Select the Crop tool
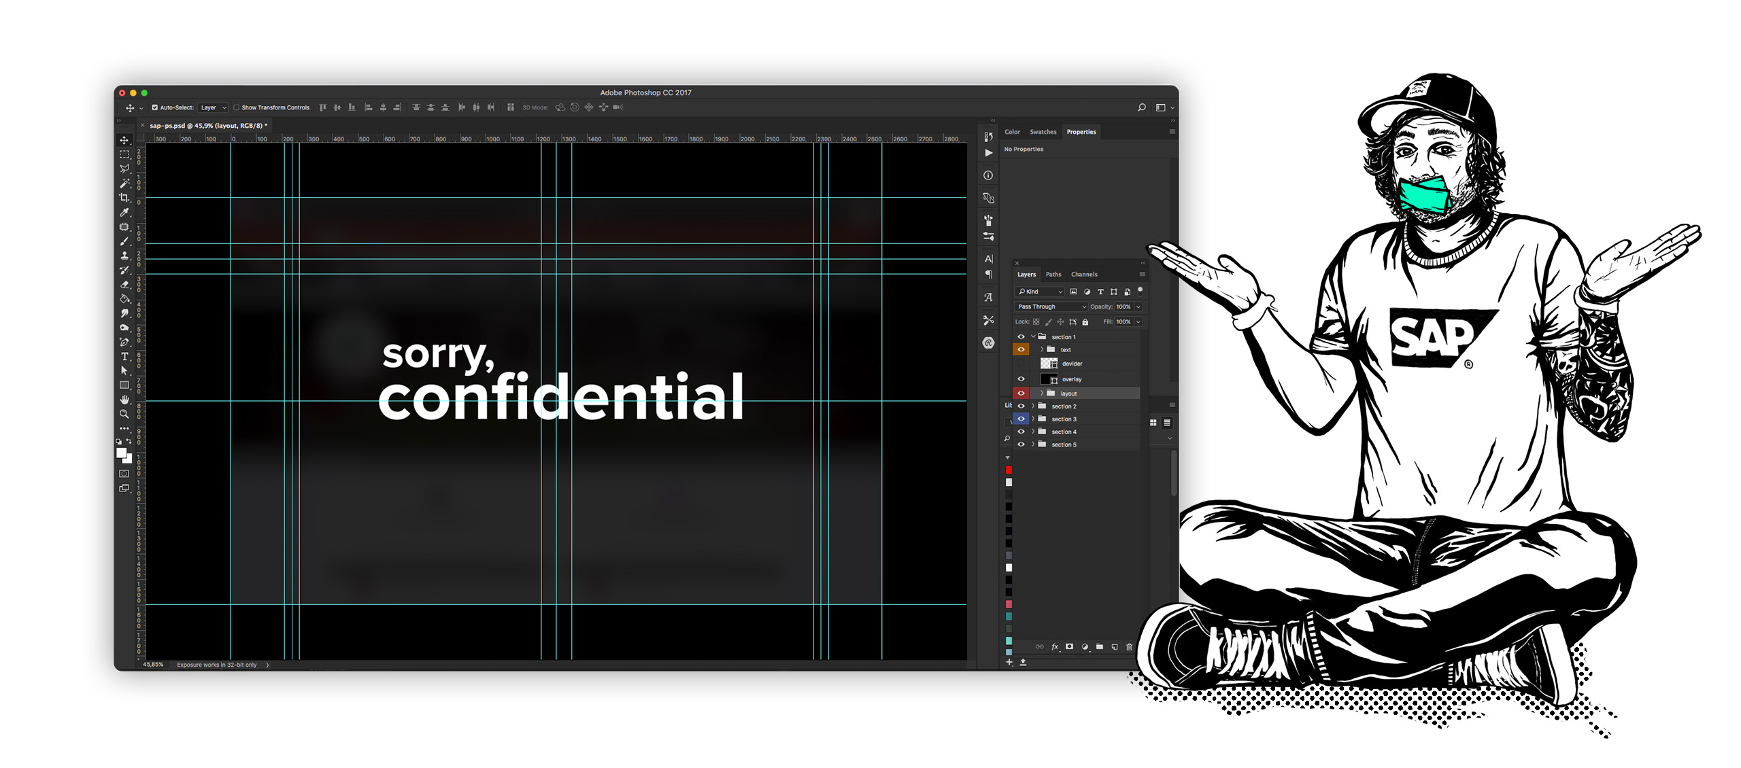This screenshot has width=1741, height=768. 124,198
